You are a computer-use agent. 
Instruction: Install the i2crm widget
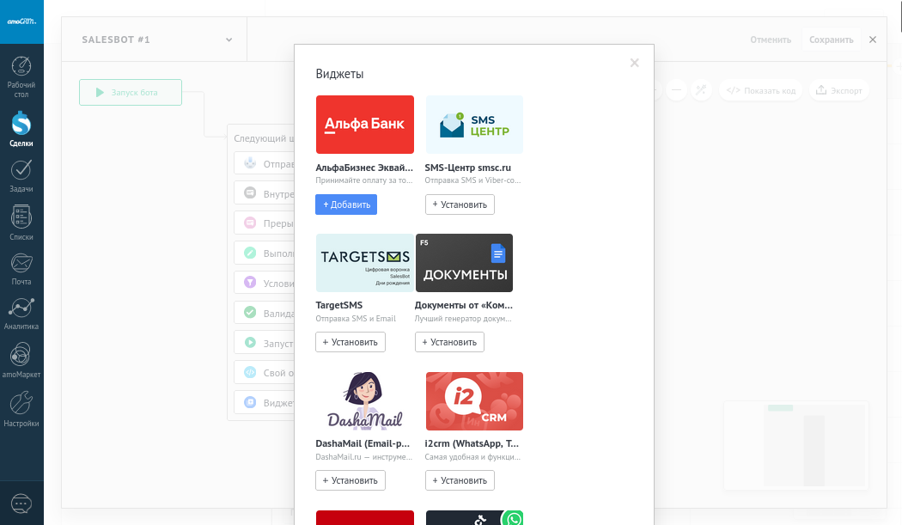[x=460, y=480]
